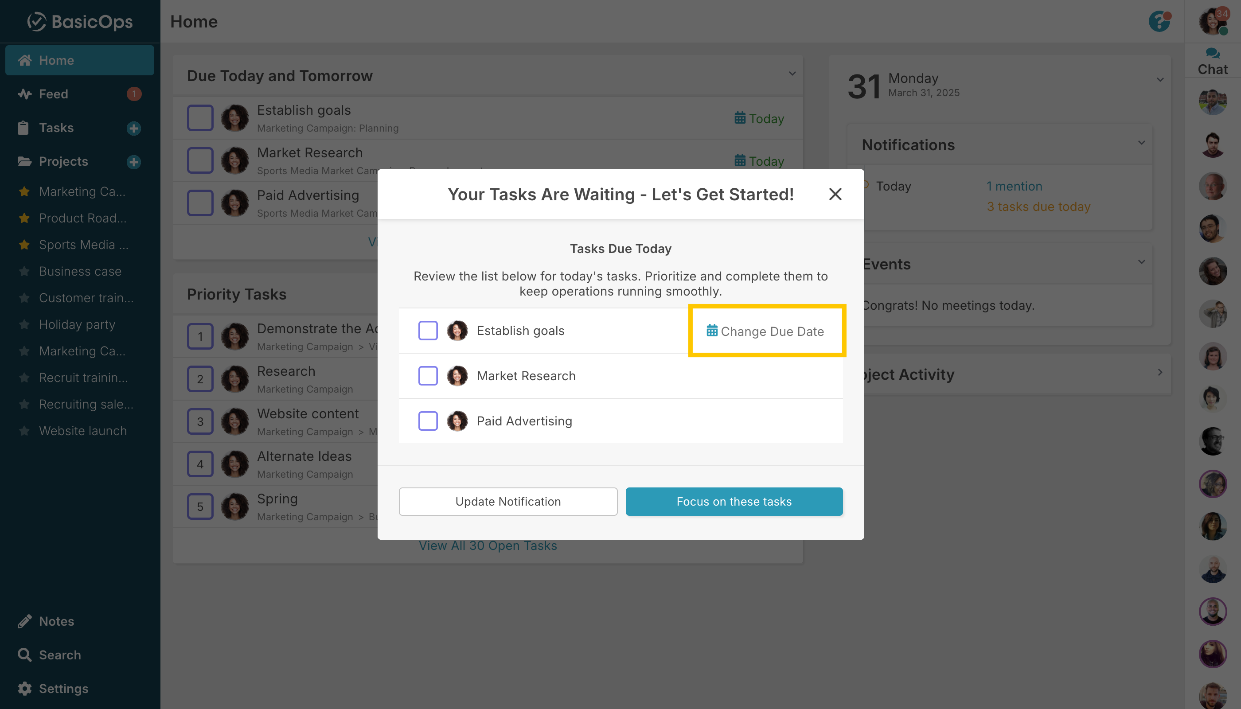Image resolution: width=1241 pixels, height=709 pixels.
Task: Unstar the Sports Media project star
Action: click(24, 245)
